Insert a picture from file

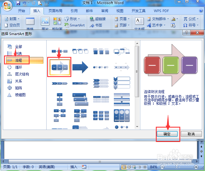pyautogui.click(x=45, y=21)
